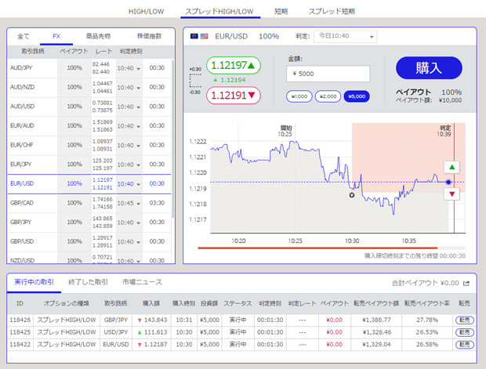Click the 購入時刻 column header
The height and width of the screenshot is (369, 486).
(183, 303)
